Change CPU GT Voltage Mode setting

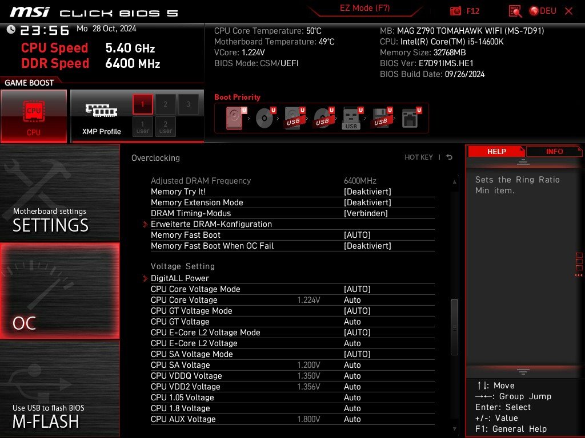[357, 311]
